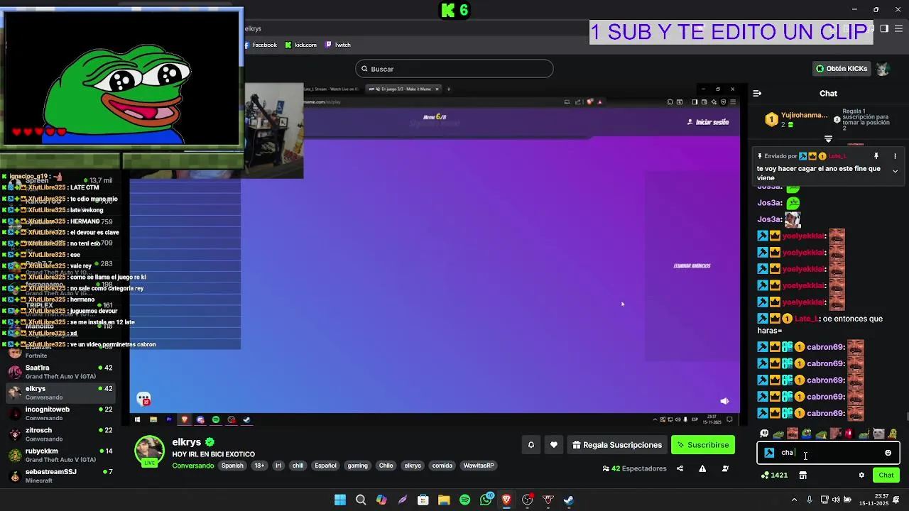
Task: Select the gaming tag
Action: pyautogui.click(x=357, y=466)
